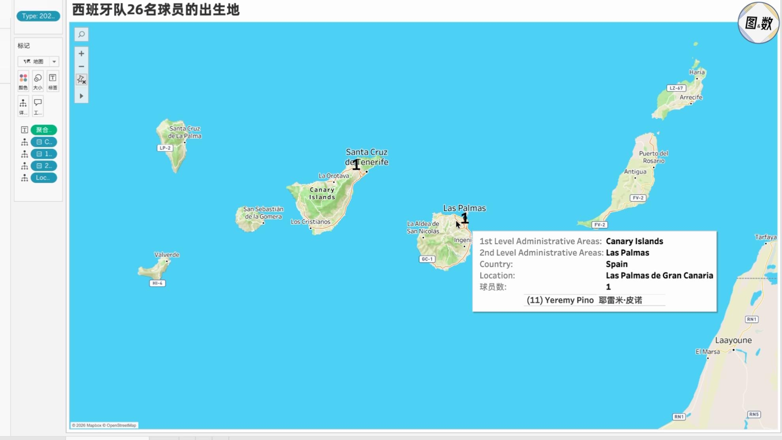Viewport: 782px width, 440px height.
Task: Open the 标签 label card
Action: [53, 81]
